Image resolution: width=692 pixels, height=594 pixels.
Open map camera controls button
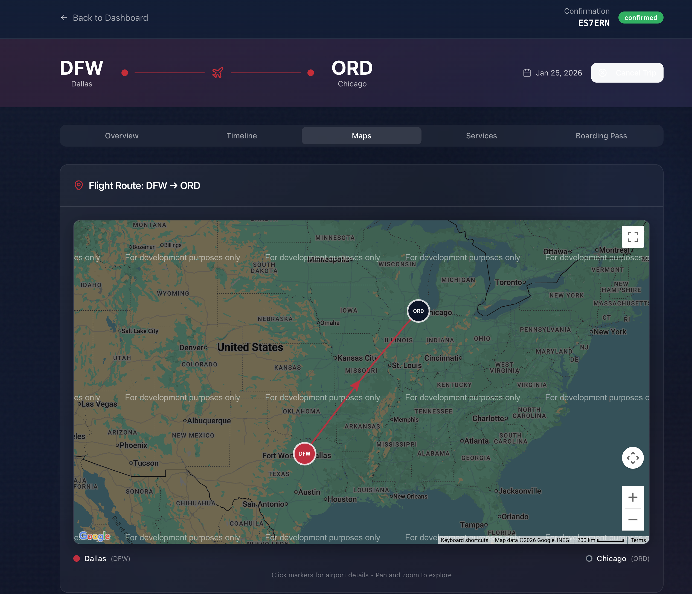pyautogui.click(x=633, y=458)
